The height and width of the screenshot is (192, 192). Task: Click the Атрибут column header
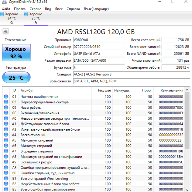click(x=55, y=90)
